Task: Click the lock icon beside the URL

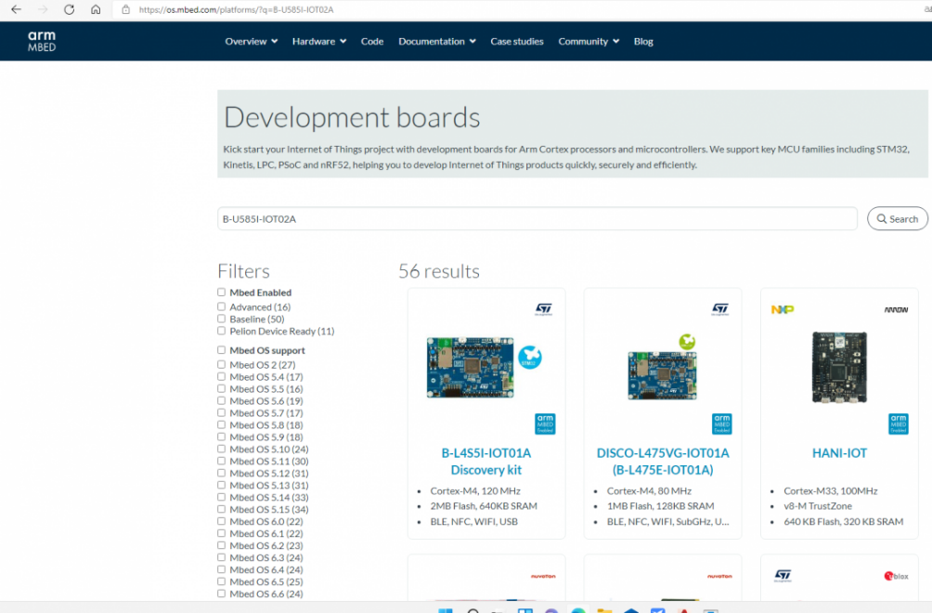Action: (125, 9)
